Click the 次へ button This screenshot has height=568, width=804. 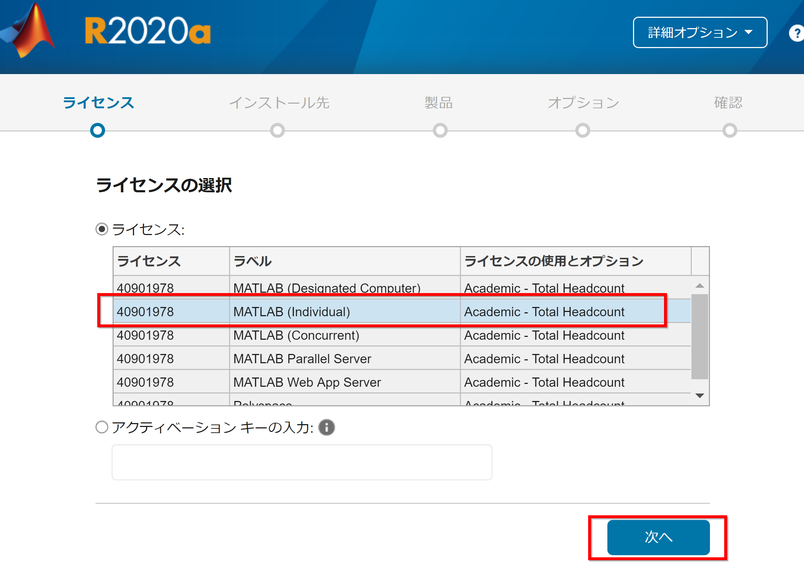[658, 537]
